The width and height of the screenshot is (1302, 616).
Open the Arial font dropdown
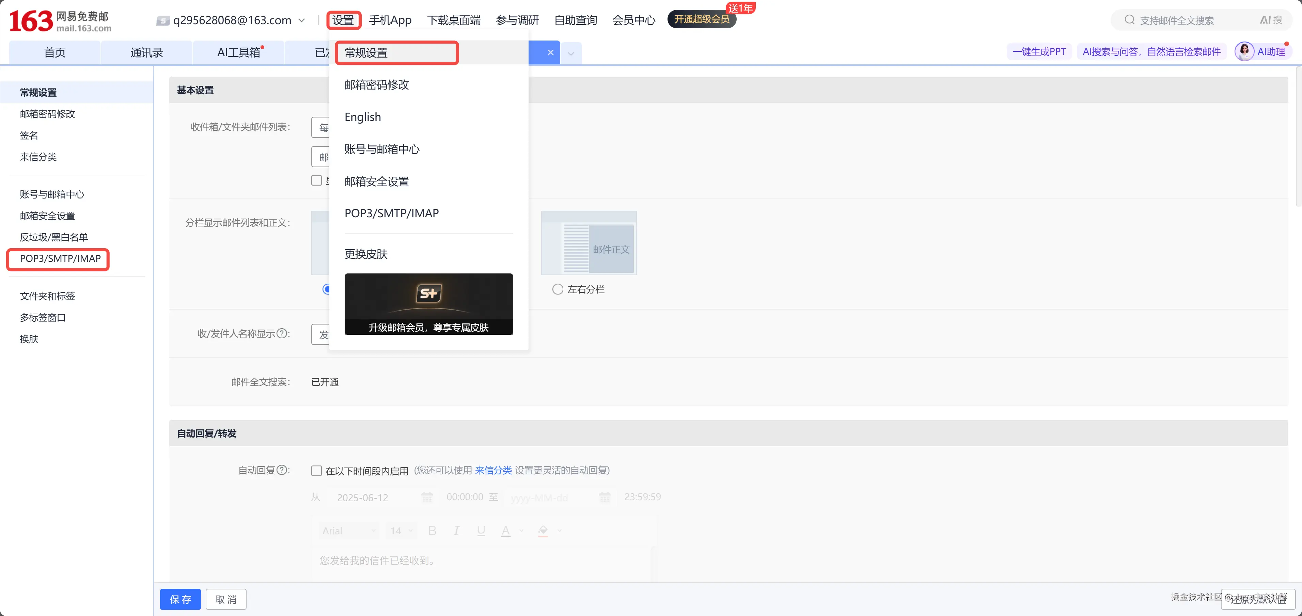[349, 531]
